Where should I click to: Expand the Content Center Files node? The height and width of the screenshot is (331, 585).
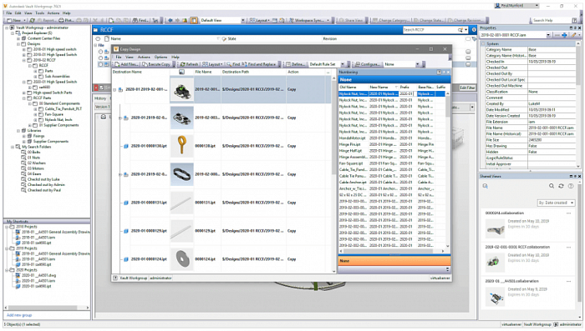(18, 38)
